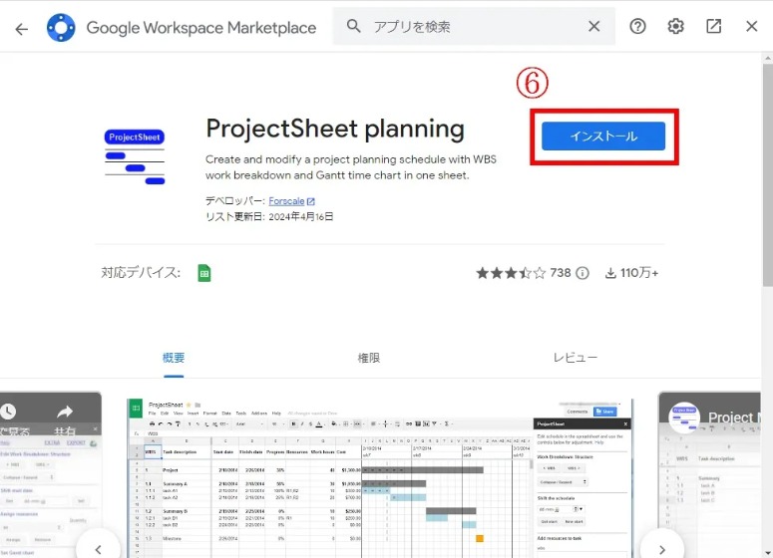Image resolution: width=773 pixels, height=558 pixels.
Task: Show previous screenshot with left chevron
Action: click(x=98, y=549)
